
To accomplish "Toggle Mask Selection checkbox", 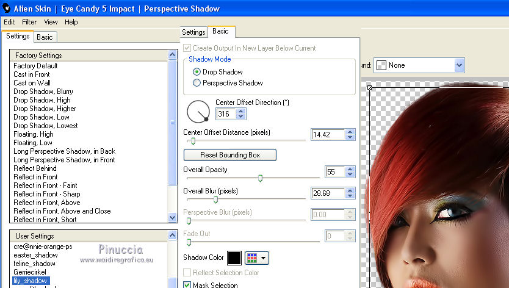I will click(187, 285).
